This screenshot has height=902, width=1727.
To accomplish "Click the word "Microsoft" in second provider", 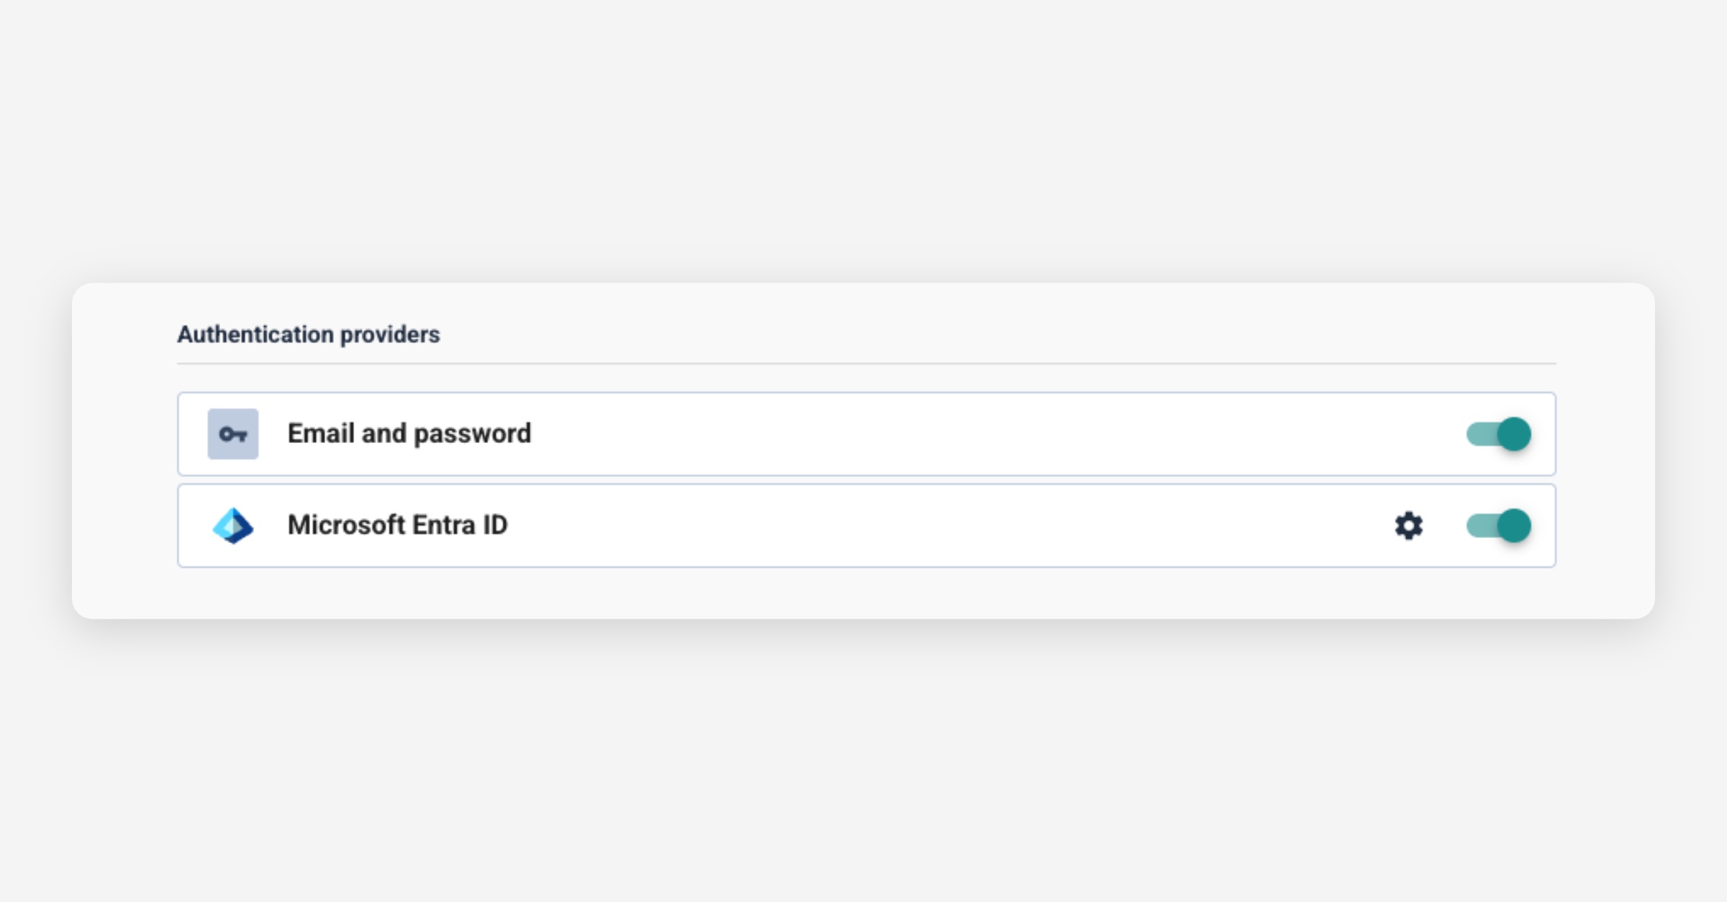I will 346,526.
